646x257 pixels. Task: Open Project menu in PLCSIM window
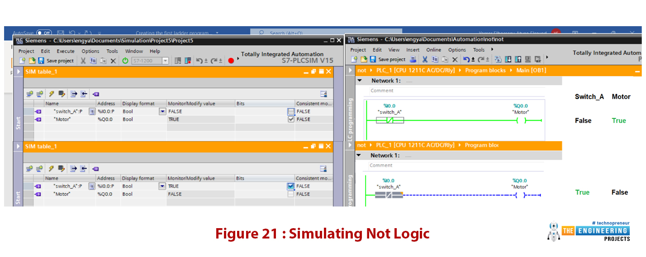point(26,51)
